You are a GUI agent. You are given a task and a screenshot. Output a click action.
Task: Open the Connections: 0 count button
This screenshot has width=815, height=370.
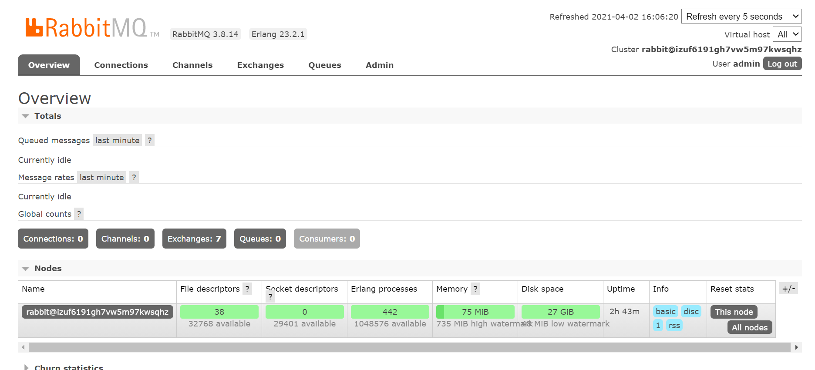point(53,239)
